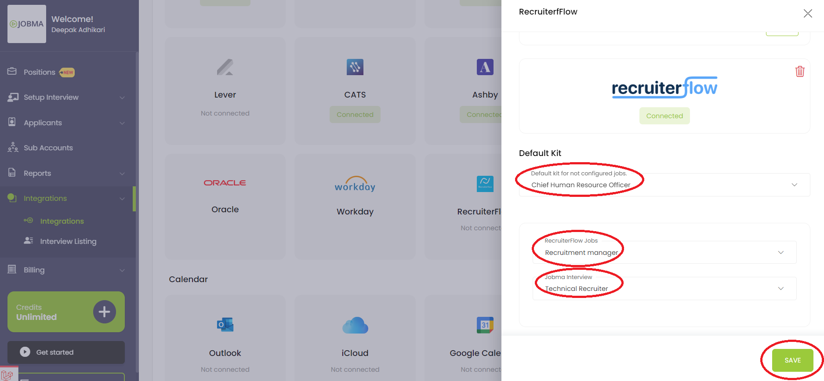
Task: Open Applicants menu item
Action: coord(43,123)
